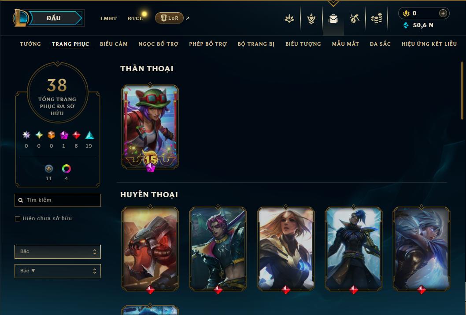
Task: Switch to the TƯỚNG tab
Action: point(30,44)
